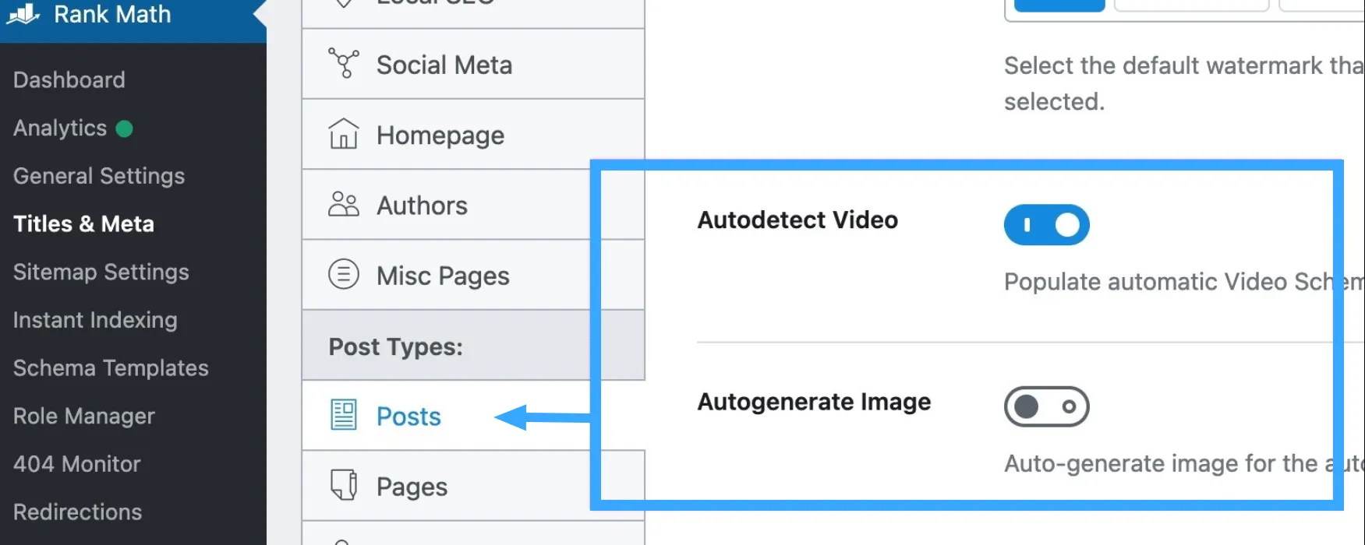Click the Social Meta share icon

tap(343, 64)
